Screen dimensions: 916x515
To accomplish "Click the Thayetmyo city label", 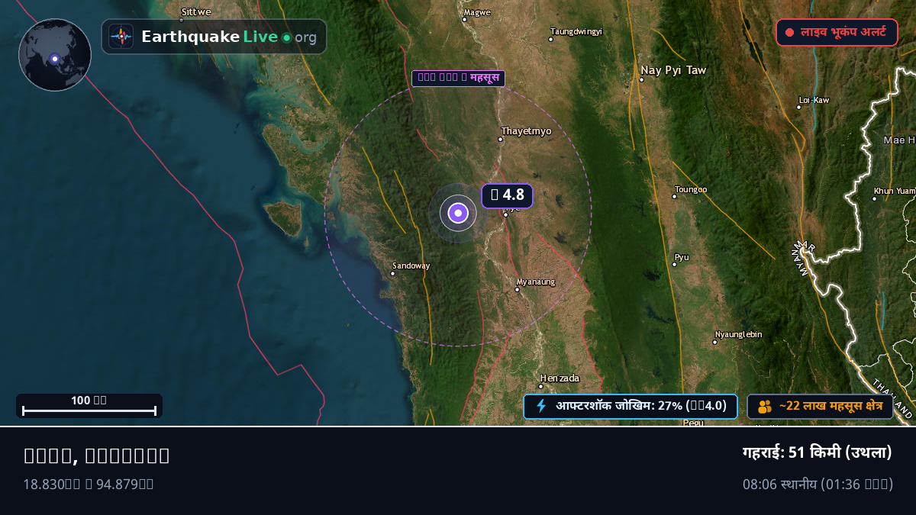I will click(526, 131).
